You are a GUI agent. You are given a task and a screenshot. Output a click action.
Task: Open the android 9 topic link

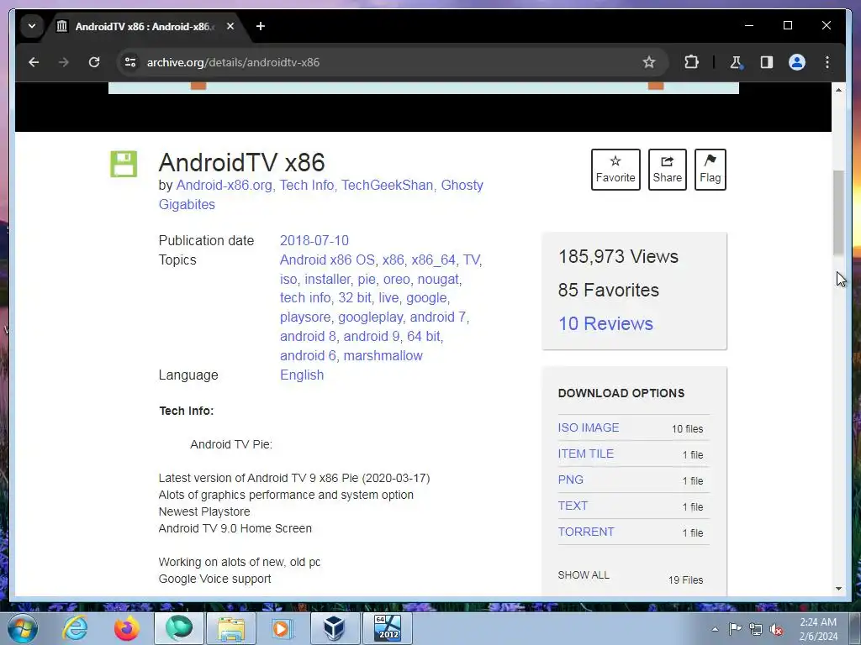click(x=371, y=337)
